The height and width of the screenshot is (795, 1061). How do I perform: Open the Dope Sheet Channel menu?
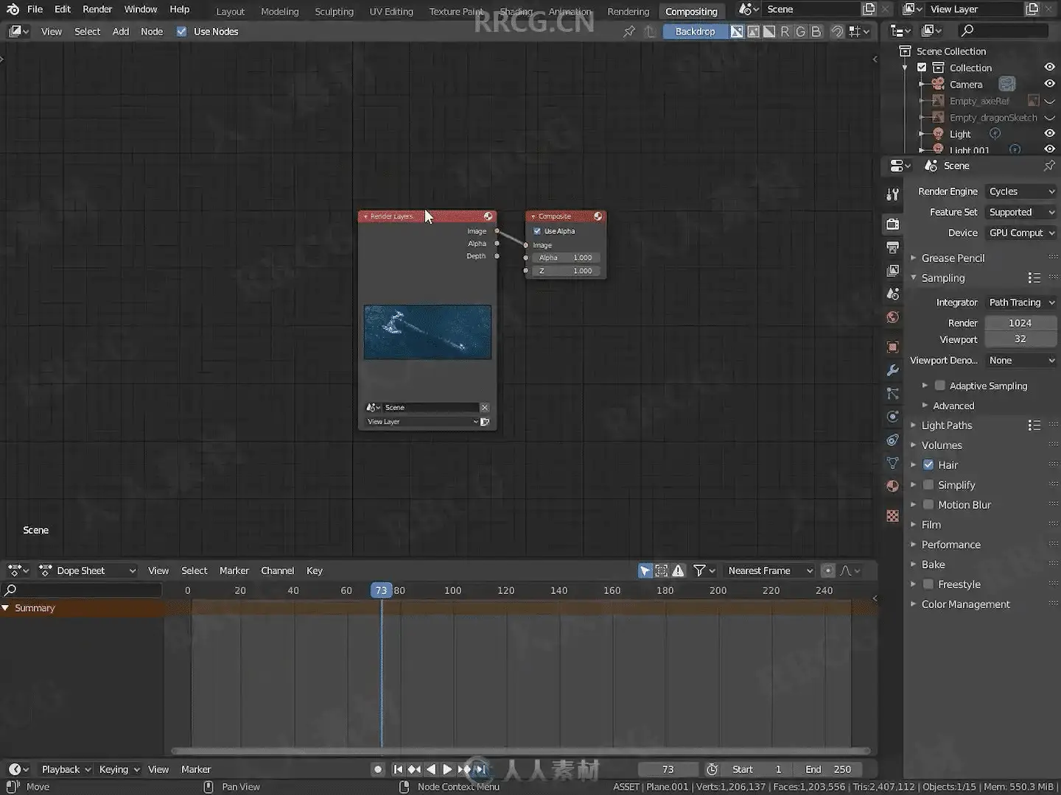click(277, 570)
